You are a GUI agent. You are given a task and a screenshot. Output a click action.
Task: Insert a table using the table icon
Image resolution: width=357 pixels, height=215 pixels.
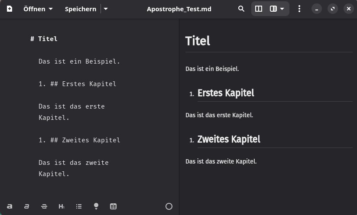point(113,206)
